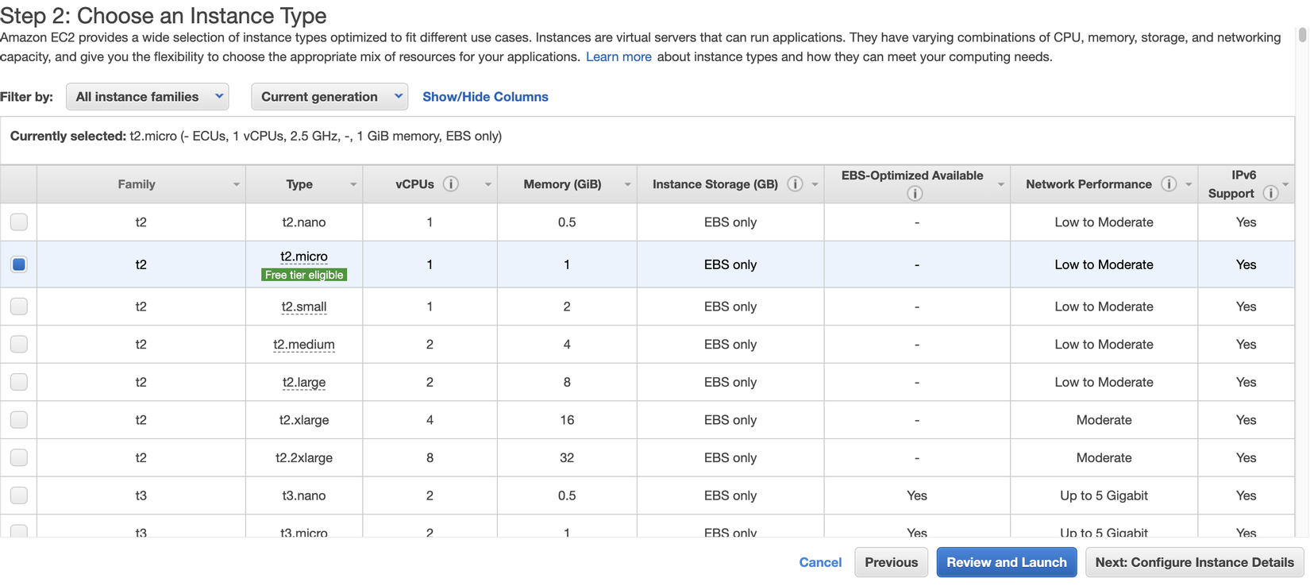Click the Family column sort arrow
Viewport: 1310px width, 586px height.
[237, 184]
